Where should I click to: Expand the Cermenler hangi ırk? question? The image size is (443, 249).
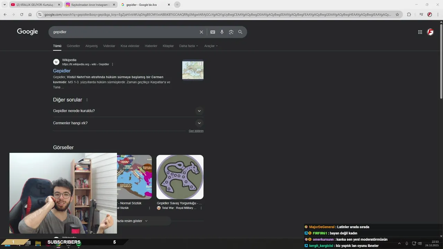click(128, 123)
